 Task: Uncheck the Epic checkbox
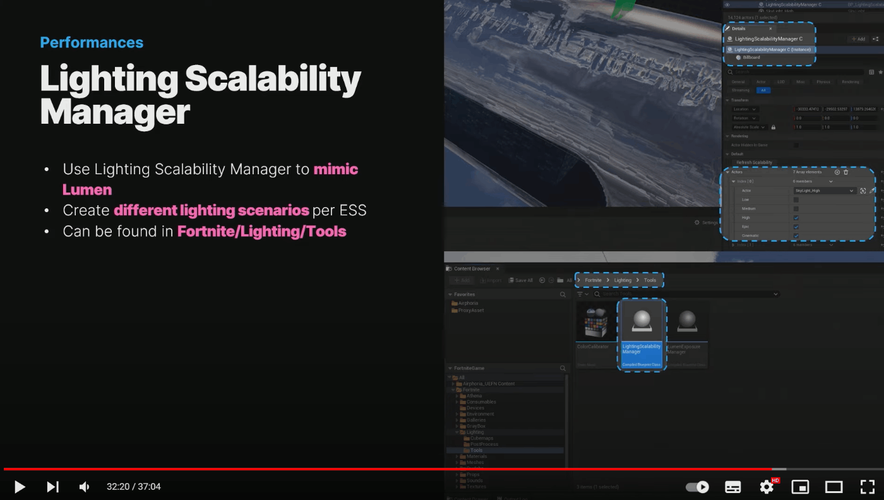pos(796,227)
